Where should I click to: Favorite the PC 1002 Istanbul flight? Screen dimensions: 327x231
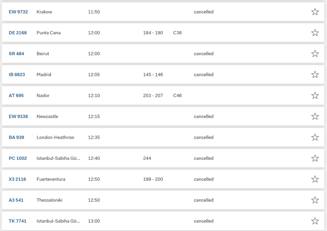tap(315, 158)
